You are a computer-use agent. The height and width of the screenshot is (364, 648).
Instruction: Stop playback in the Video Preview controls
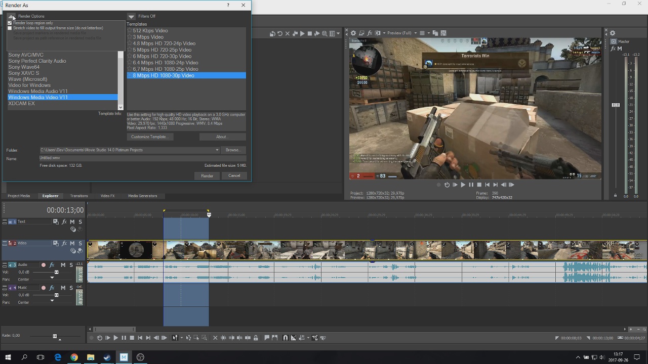[479, 185]
